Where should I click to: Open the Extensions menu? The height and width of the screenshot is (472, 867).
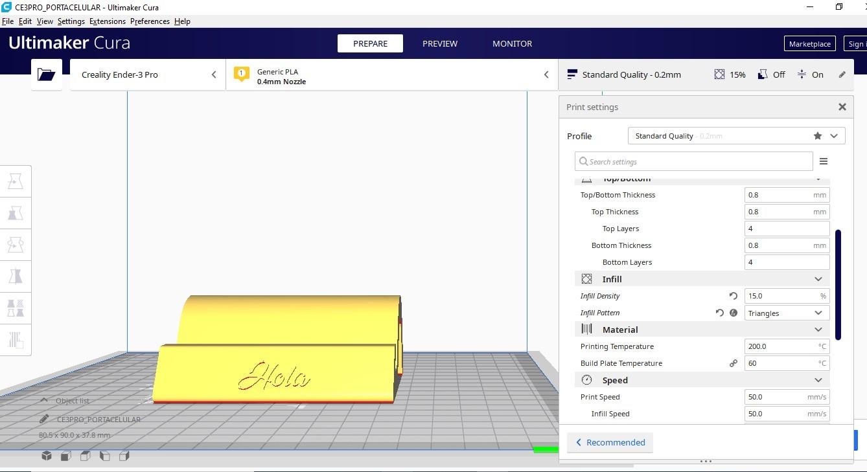pyautogui.click(x=108, y=21)
